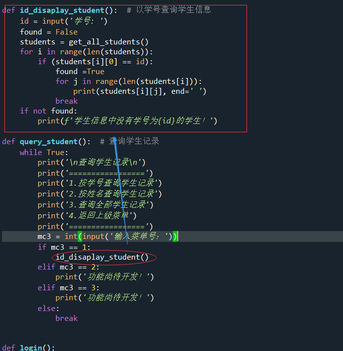Click the 'else:' line
The image size is (343, 351).
pyautogui.click(x=49, y=309)
